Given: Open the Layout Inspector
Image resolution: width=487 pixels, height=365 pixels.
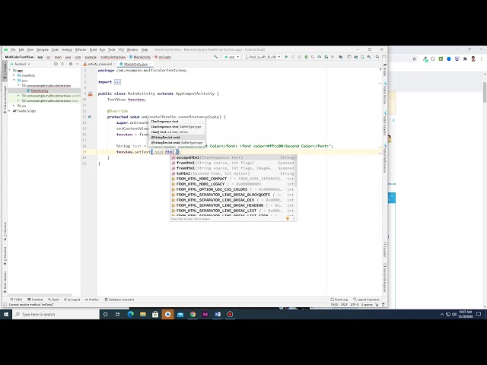Looking at the screenshot, I should coord(366,300).
